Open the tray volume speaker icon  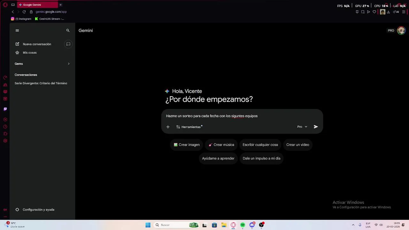(x=381, y=225)
